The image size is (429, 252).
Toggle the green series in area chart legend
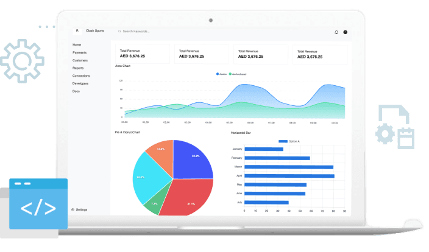coord(238,74)
